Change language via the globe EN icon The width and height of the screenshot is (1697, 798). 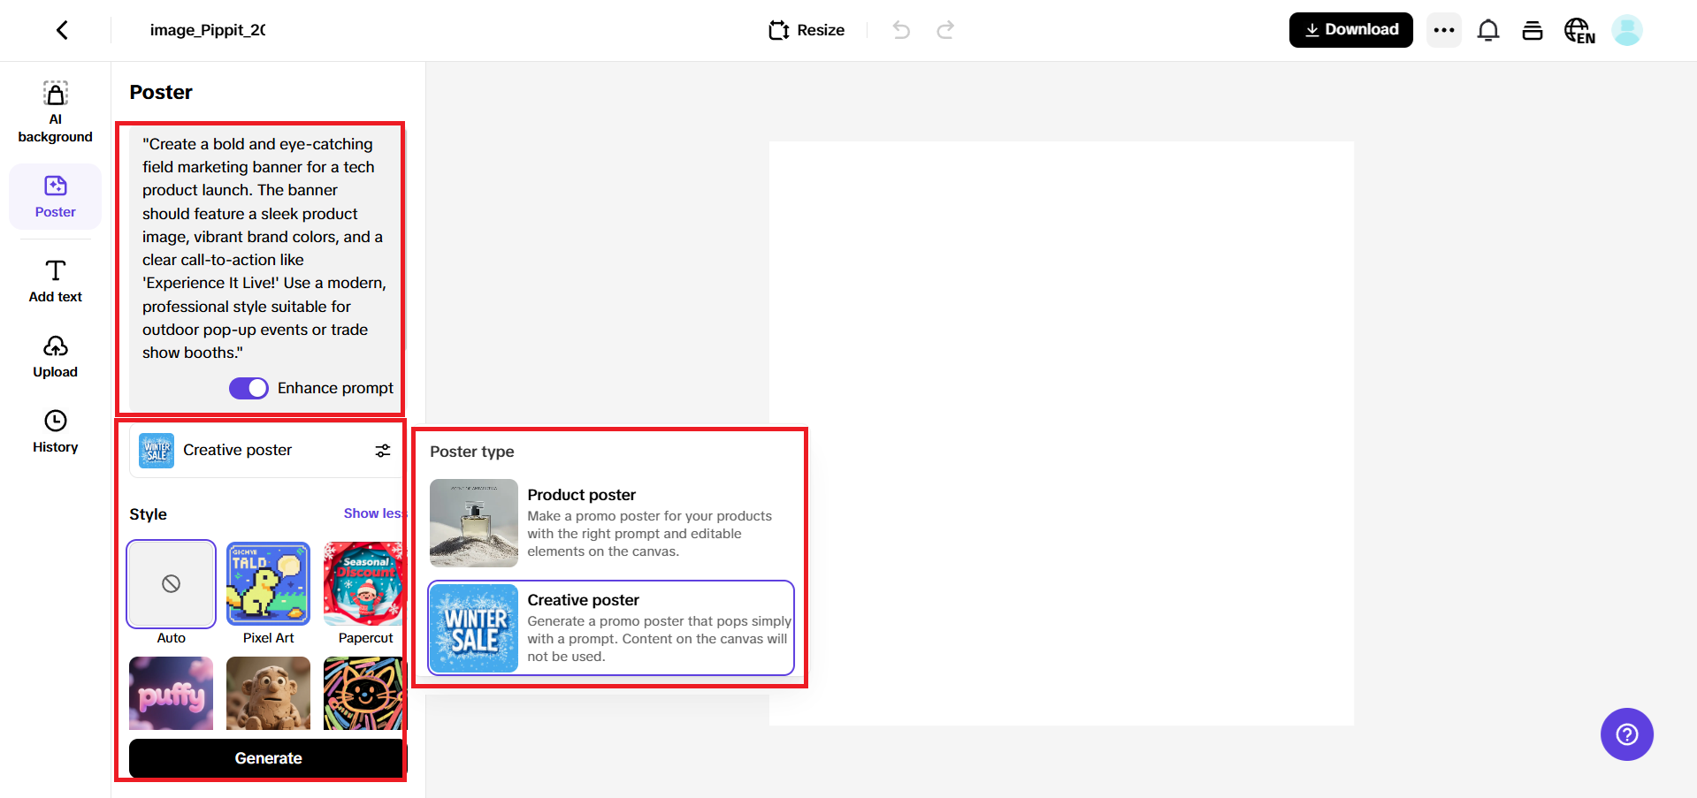click(x=1579, y=31)
